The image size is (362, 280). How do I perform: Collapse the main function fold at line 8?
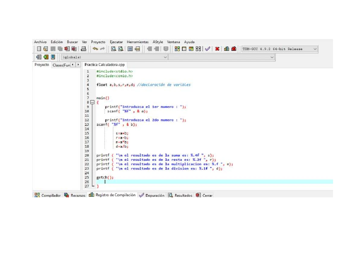pos(93,102)
